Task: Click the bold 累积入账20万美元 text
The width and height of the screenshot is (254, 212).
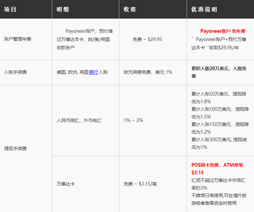Action: 211,68
